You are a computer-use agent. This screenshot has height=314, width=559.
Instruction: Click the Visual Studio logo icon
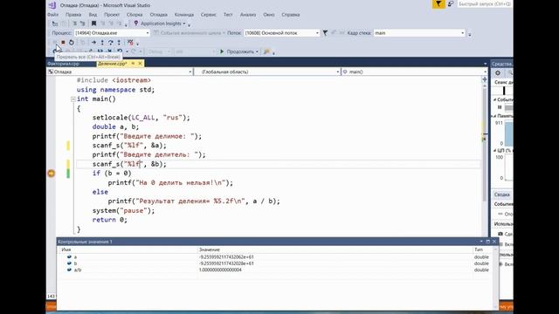point(52,5)
